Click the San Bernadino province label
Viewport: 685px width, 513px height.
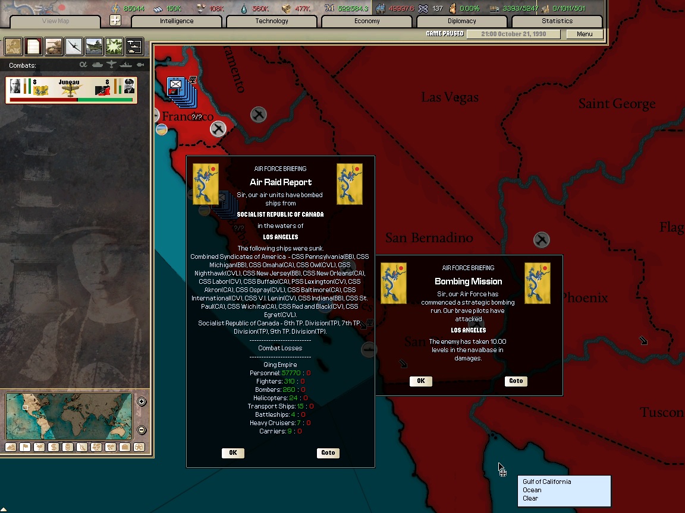click(x=429, y=237)
